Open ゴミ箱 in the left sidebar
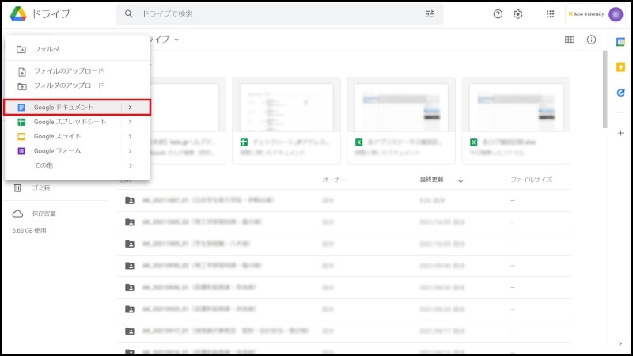The width and height of the screenshot is (633, 356). tap(40, 187)
